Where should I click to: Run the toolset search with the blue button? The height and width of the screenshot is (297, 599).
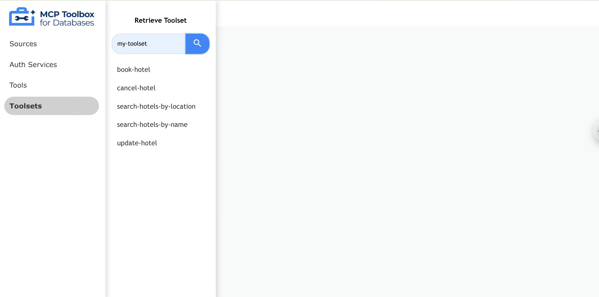pyautogui.click(x=197, y=44)
